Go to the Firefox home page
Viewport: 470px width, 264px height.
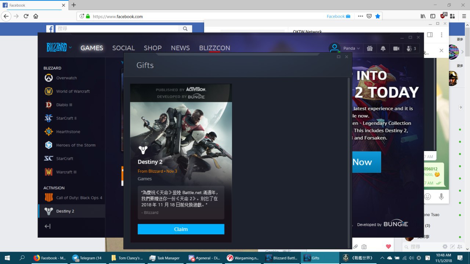(x=36, y=16)
